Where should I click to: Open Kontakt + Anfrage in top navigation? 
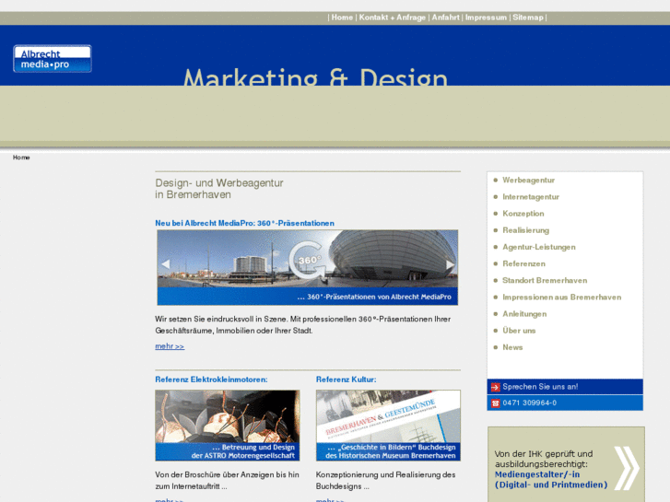click(x=393, y=18)
